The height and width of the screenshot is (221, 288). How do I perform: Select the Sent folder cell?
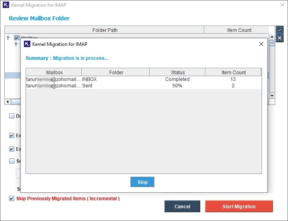tap(116, 86)
